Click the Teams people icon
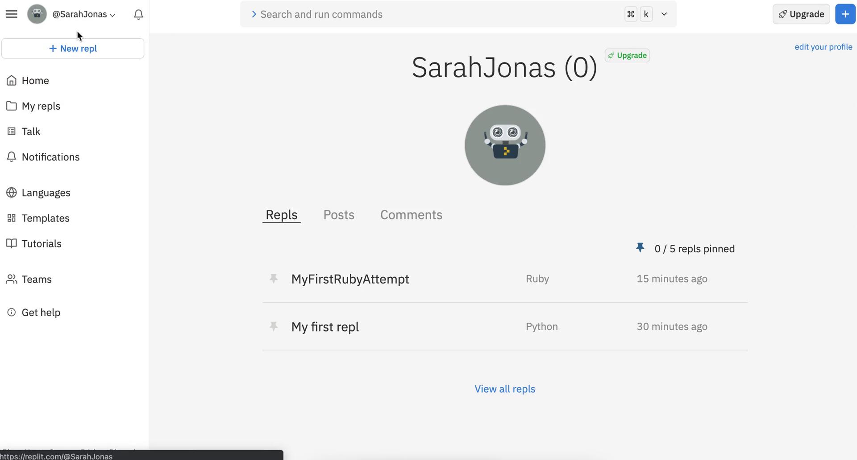 click(12, 279)
